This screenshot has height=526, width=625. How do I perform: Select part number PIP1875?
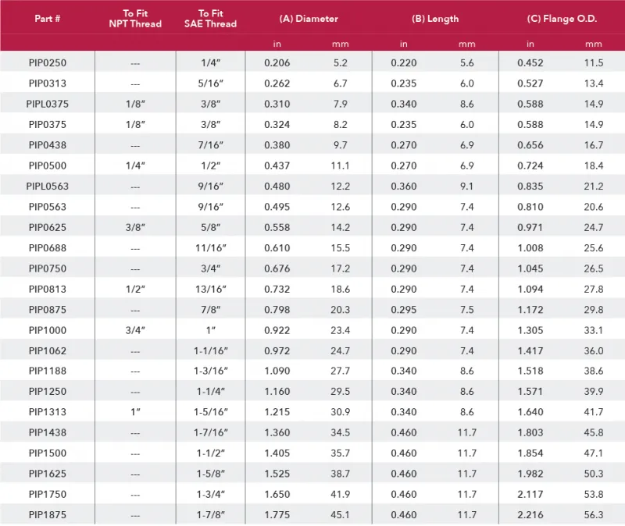(48, 514)
